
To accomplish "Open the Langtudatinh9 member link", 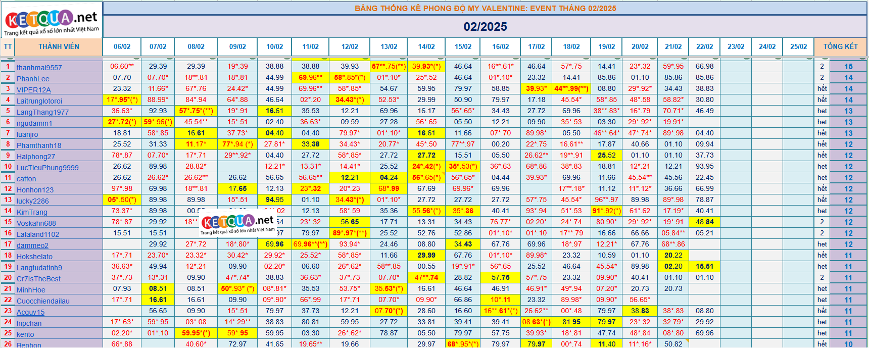I will (39, 268).
